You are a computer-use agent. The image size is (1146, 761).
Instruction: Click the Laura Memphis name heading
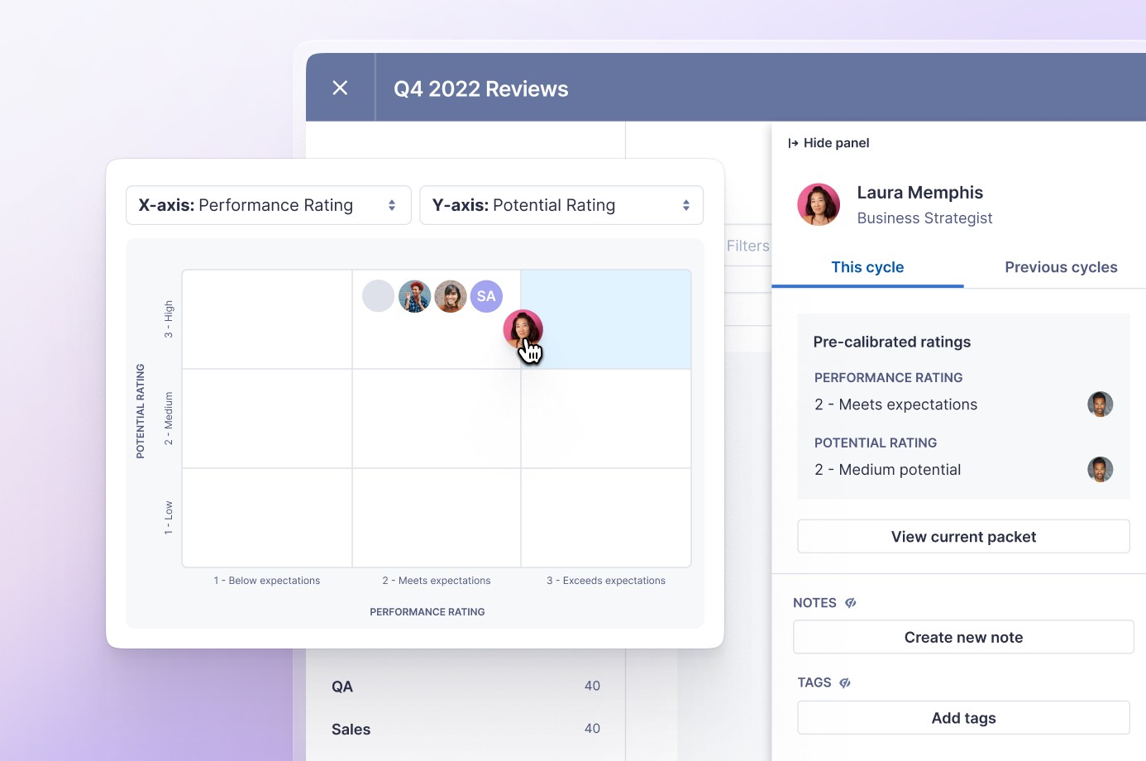[919, 193]
